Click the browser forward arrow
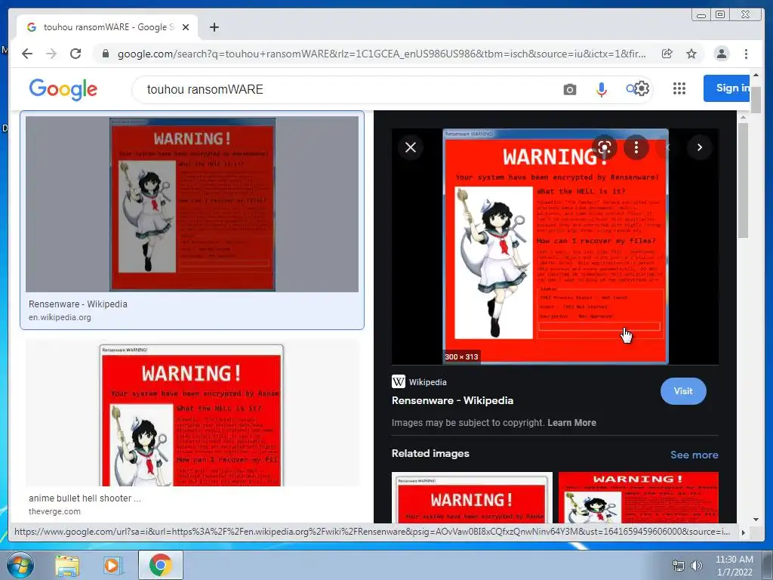Viewport: 773px width, 580px height. [x=51, y=54]
